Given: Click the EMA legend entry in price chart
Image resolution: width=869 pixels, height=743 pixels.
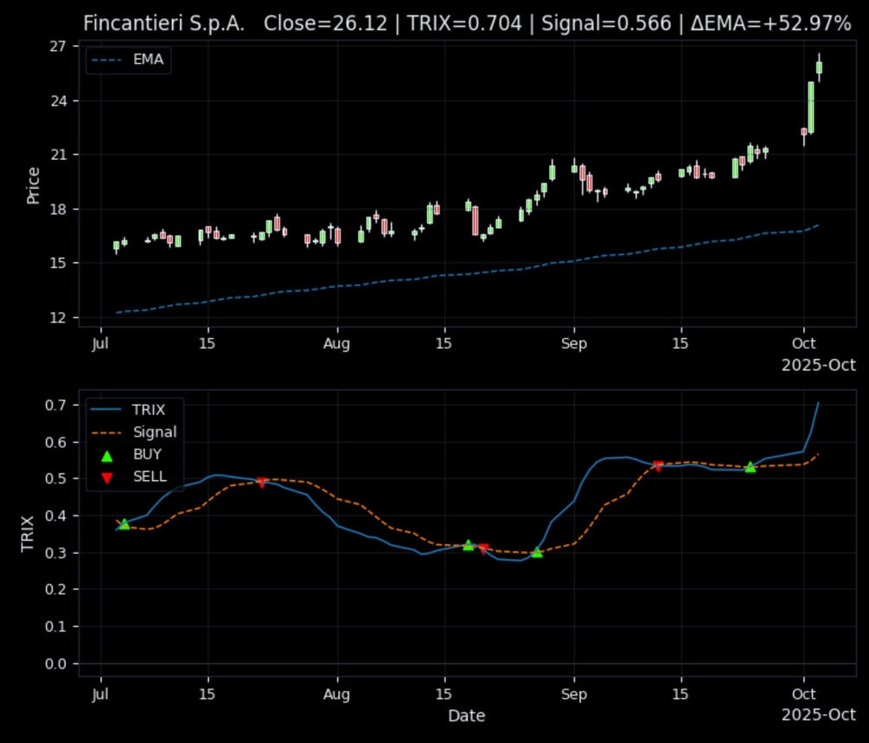Looking at the screenshot, I should click(x=128, y=60).
